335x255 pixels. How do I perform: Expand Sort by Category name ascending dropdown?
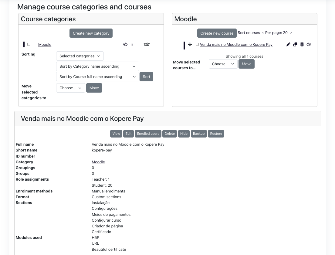98,66
